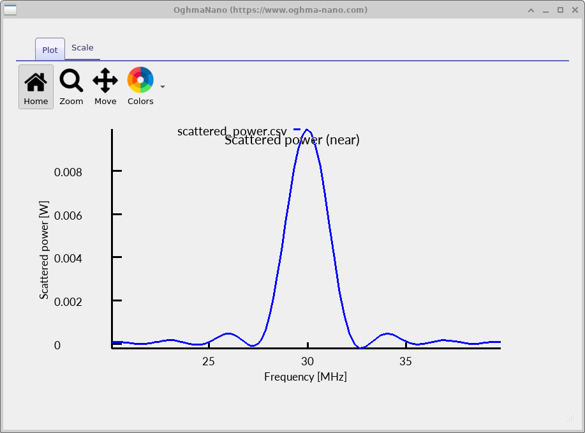585x433 pixels.
Task: Click the roll-up arrow in title bar
Action: pyautogui.click(x=531, y=10)
